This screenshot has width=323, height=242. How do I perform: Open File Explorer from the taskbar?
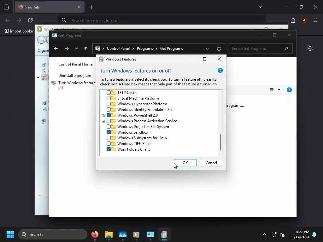coord(109,234)
